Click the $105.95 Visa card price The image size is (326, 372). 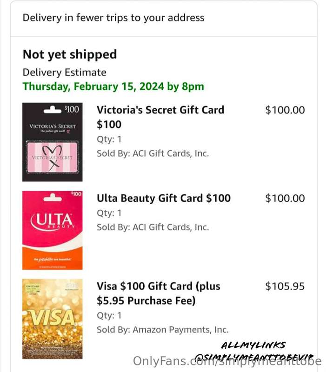pos(285,286)
